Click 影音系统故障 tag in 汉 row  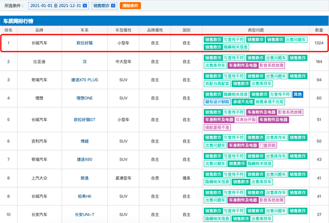[x=272, y=65]
